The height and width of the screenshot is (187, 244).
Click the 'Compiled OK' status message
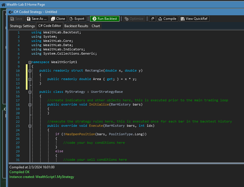20,172
